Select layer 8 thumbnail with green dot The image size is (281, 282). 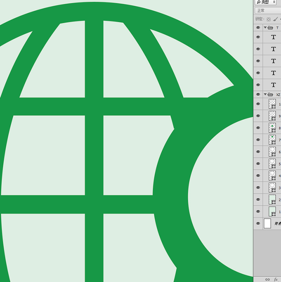(272, 128)
